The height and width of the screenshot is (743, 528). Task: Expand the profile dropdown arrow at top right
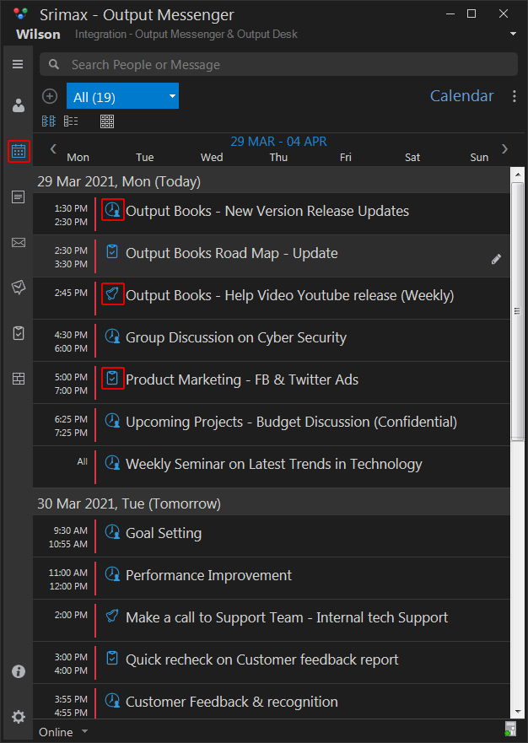click(514, 34)
